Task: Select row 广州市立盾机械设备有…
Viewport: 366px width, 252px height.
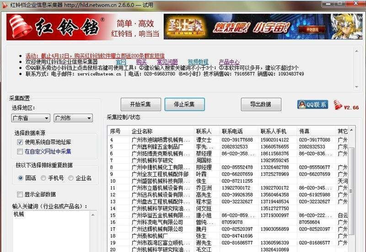Action: [x=227, y=188]
